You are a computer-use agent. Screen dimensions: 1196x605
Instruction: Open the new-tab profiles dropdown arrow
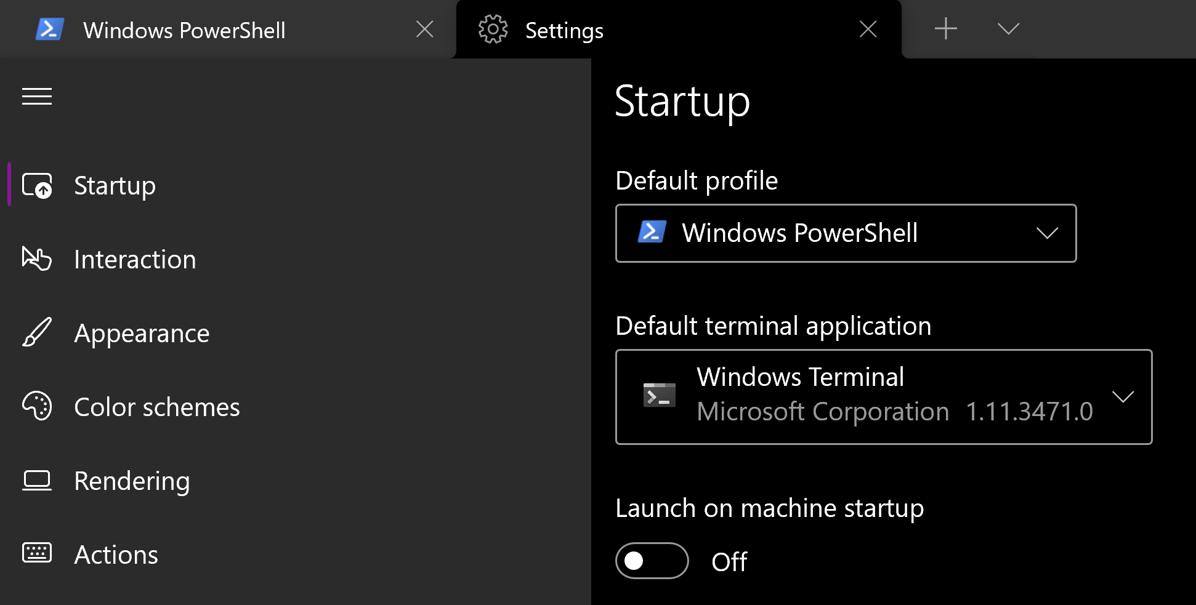1008,29
